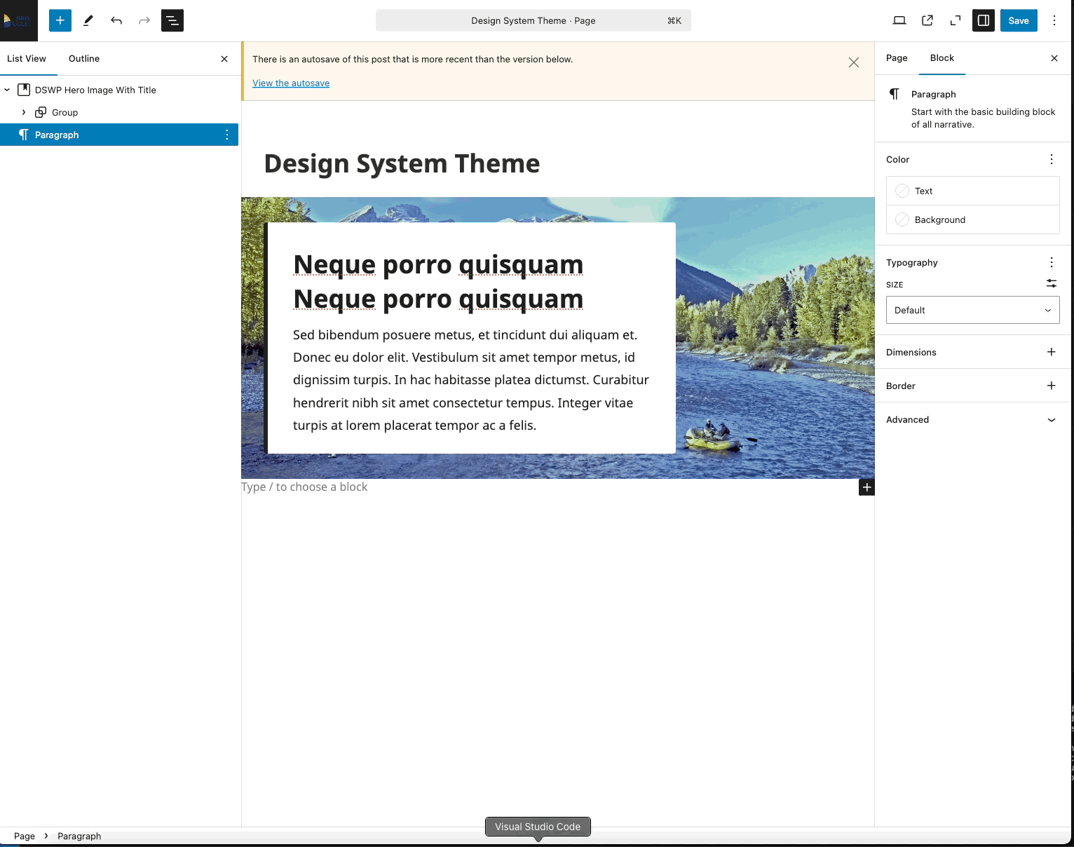Open Color panel options menu
The width and height of the screenshot is (1074, 847).
pyautogui.click(x=1052, y=159)
